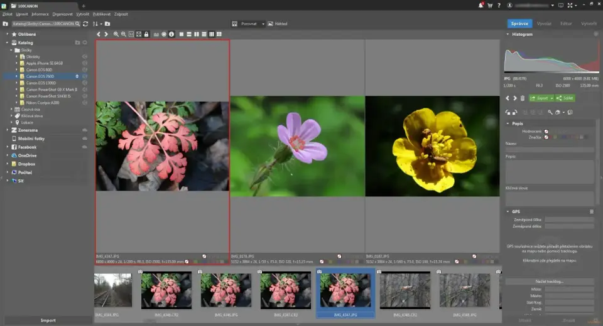Select the IMG_4344.JPG railway thumbnail
This screenshot has width=603, height=326.
coord(113,290)
